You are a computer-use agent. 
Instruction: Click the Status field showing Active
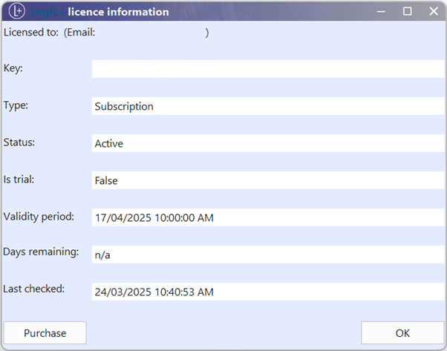click(267, 143)
